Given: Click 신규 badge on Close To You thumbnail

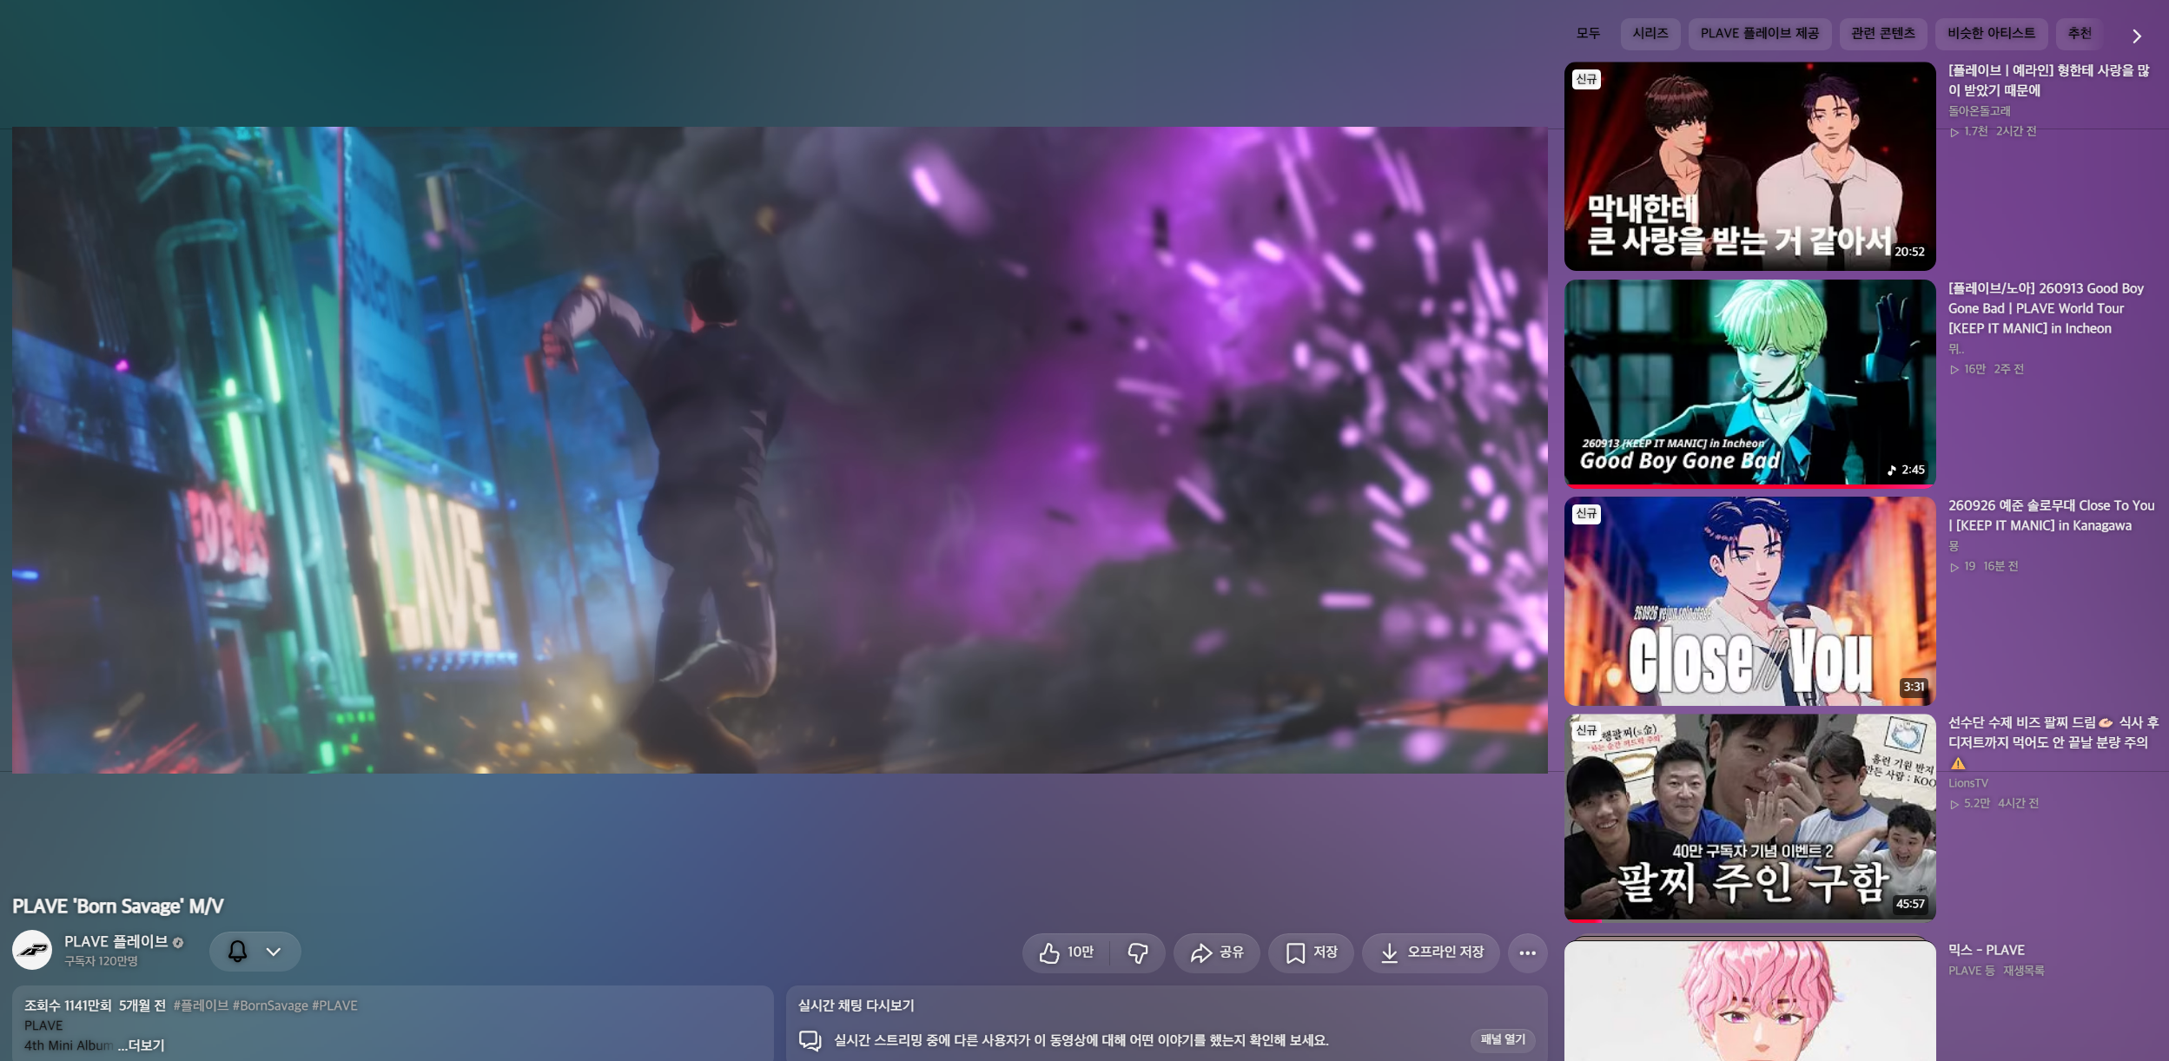Looking at the screenshot, I should tap(1586, 514).
